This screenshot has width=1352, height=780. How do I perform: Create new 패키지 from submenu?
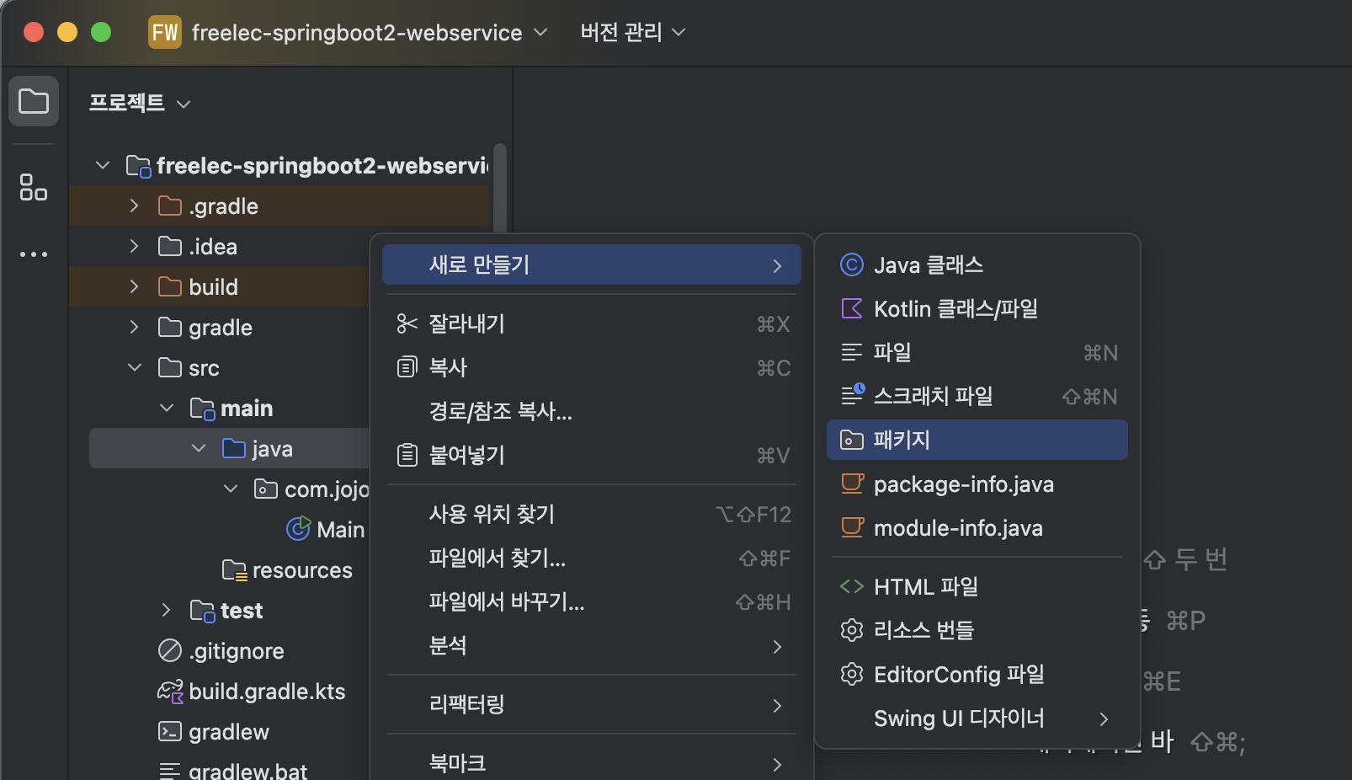[x=977, y=440]
